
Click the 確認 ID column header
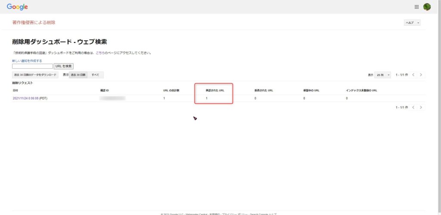104,91
